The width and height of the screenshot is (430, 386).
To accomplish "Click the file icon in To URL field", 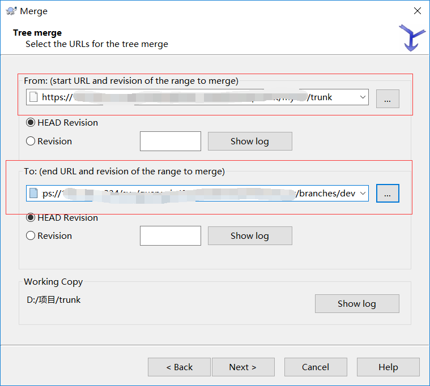I will pos(33,193).
